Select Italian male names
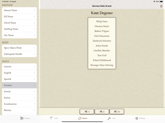Image resolution: width=165 pixels, height=123 pixels. click(19, 98)
